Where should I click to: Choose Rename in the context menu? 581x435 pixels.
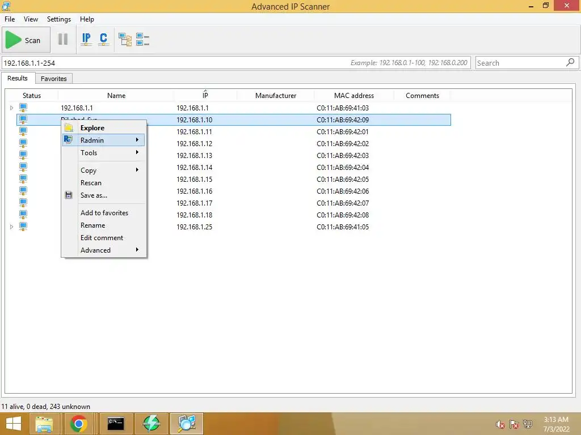pos(103,225)
